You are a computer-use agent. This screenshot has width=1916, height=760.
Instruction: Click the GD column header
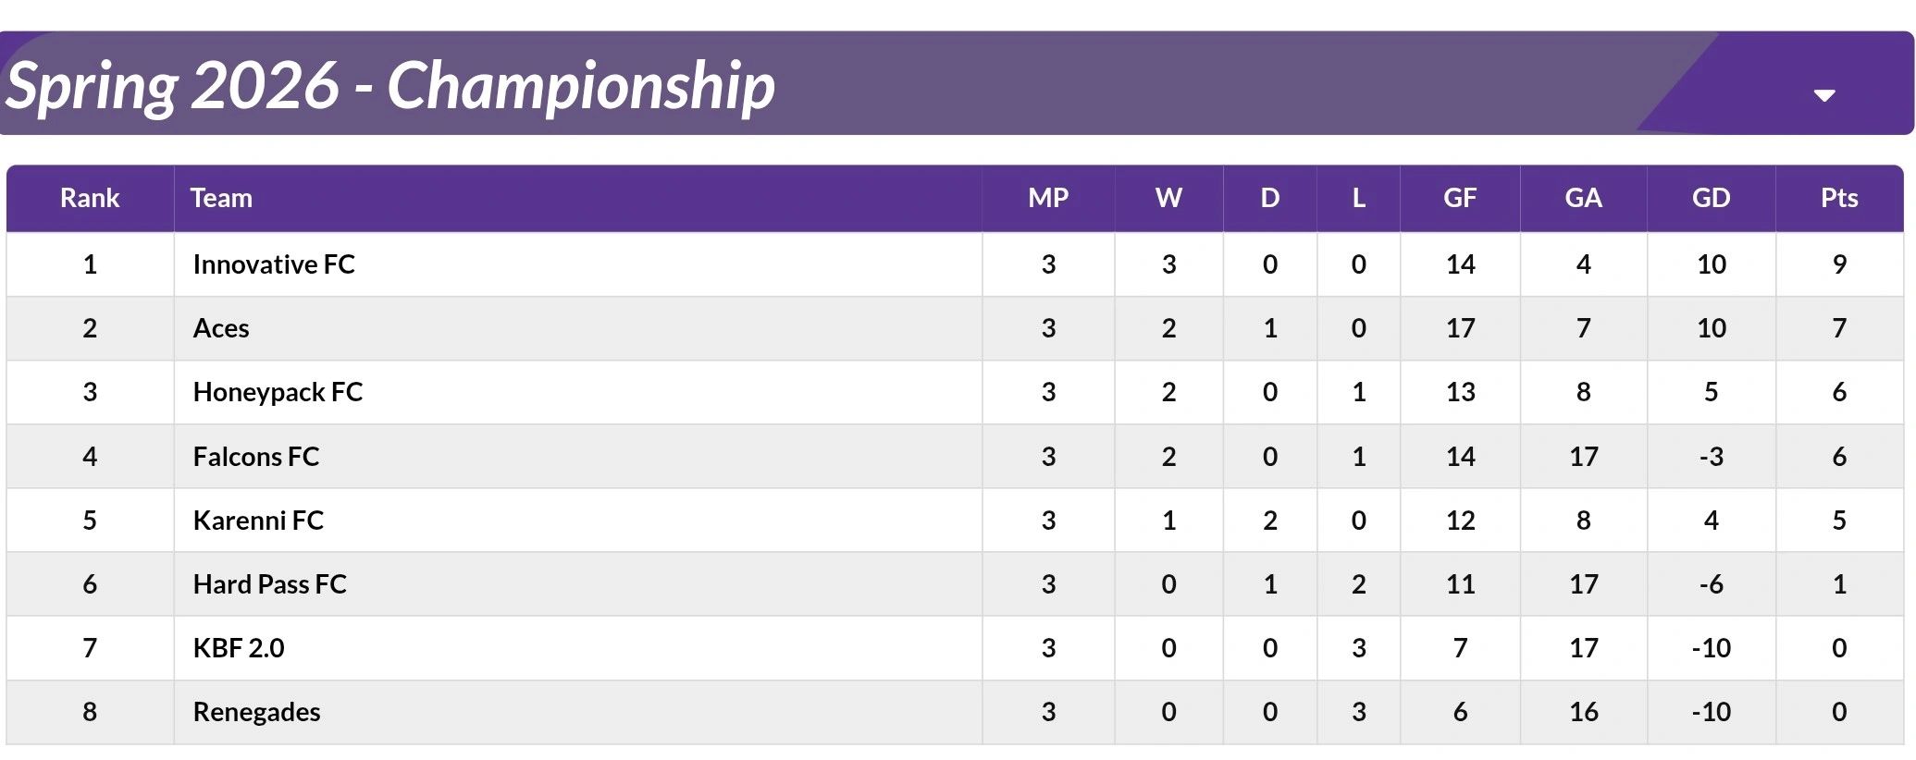(x=1711, y=198)
